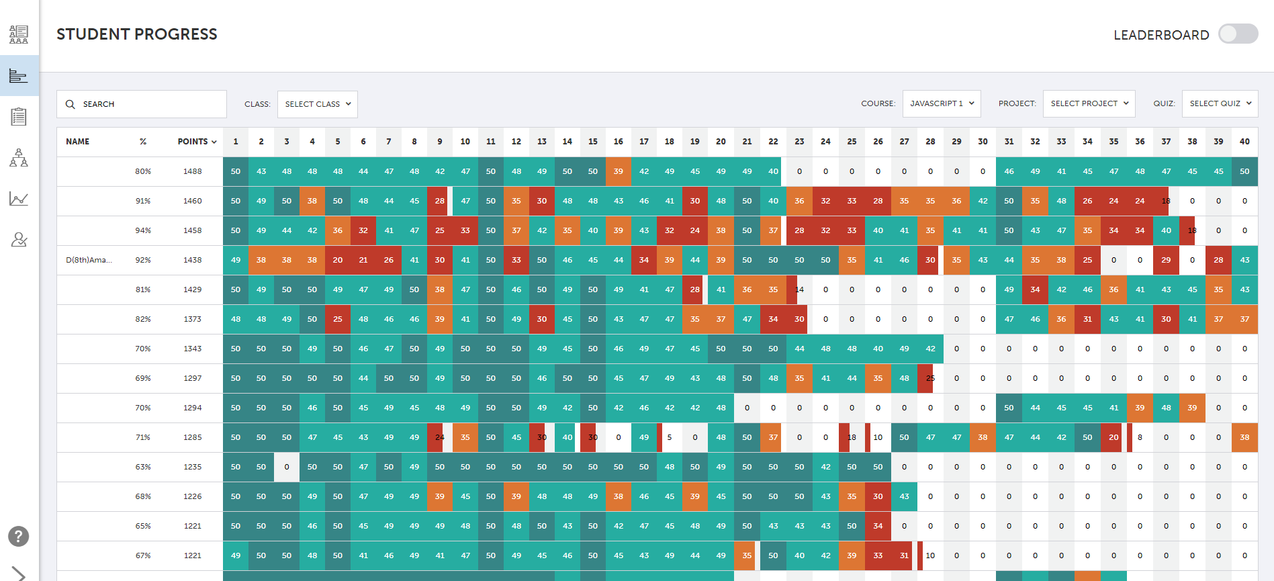This screenshot has width=1274, height=581.
Task: Click the column 40 header
Action: coord(1244,142)
